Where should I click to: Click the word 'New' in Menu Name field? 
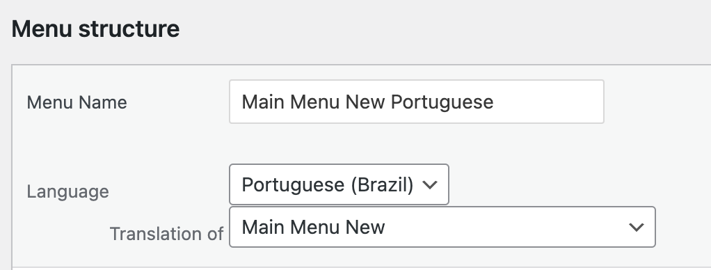point(365,102)
